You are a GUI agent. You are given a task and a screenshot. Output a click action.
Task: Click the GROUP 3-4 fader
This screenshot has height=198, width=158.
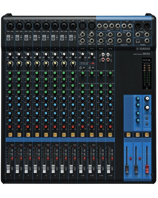[x=136, y=169]
